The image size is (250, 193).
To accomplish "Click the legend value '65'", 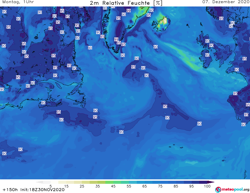I will coord(145,186).
